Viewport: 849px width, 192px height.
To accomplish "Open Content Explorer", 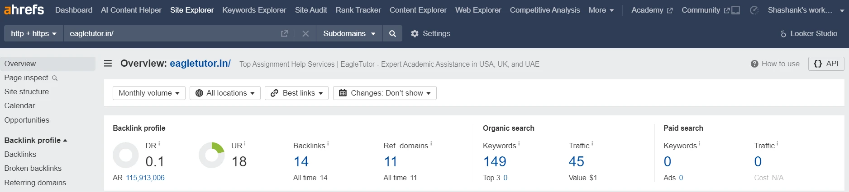I will tap(418, 10).
